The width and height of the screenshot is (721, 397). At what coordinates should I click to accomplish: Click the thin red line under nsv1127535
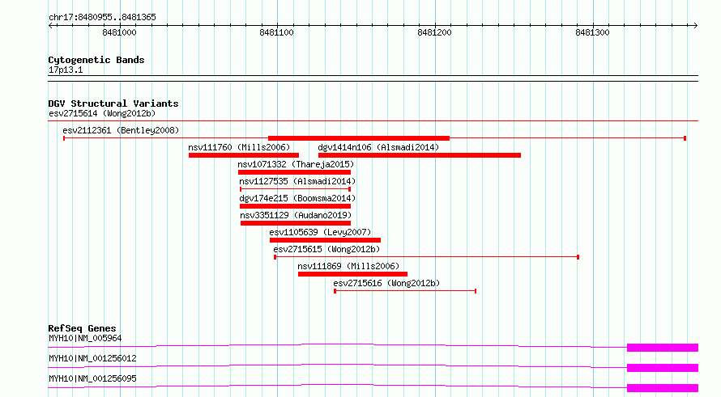click(295, 189)
